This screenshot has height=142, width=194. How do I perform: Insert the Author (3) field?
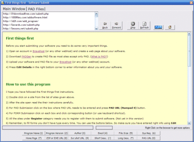click(80, 133)
